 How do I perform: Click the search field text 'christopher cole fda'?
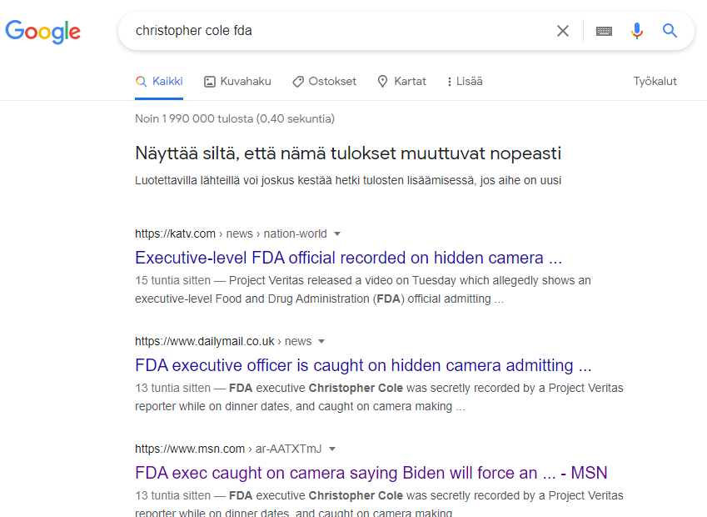pos(194,31)
